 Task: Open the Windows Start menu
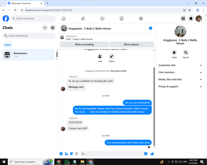(4, 162)
